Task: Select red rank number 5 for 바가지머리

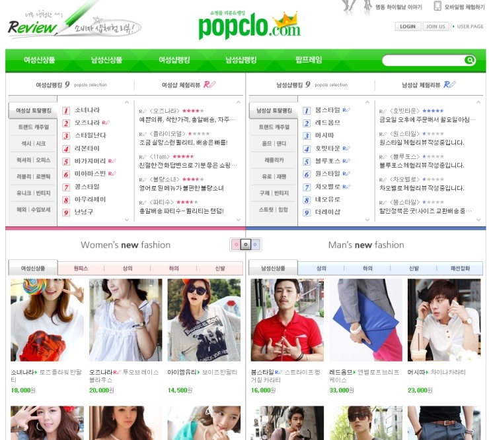Action: point(66,162)
